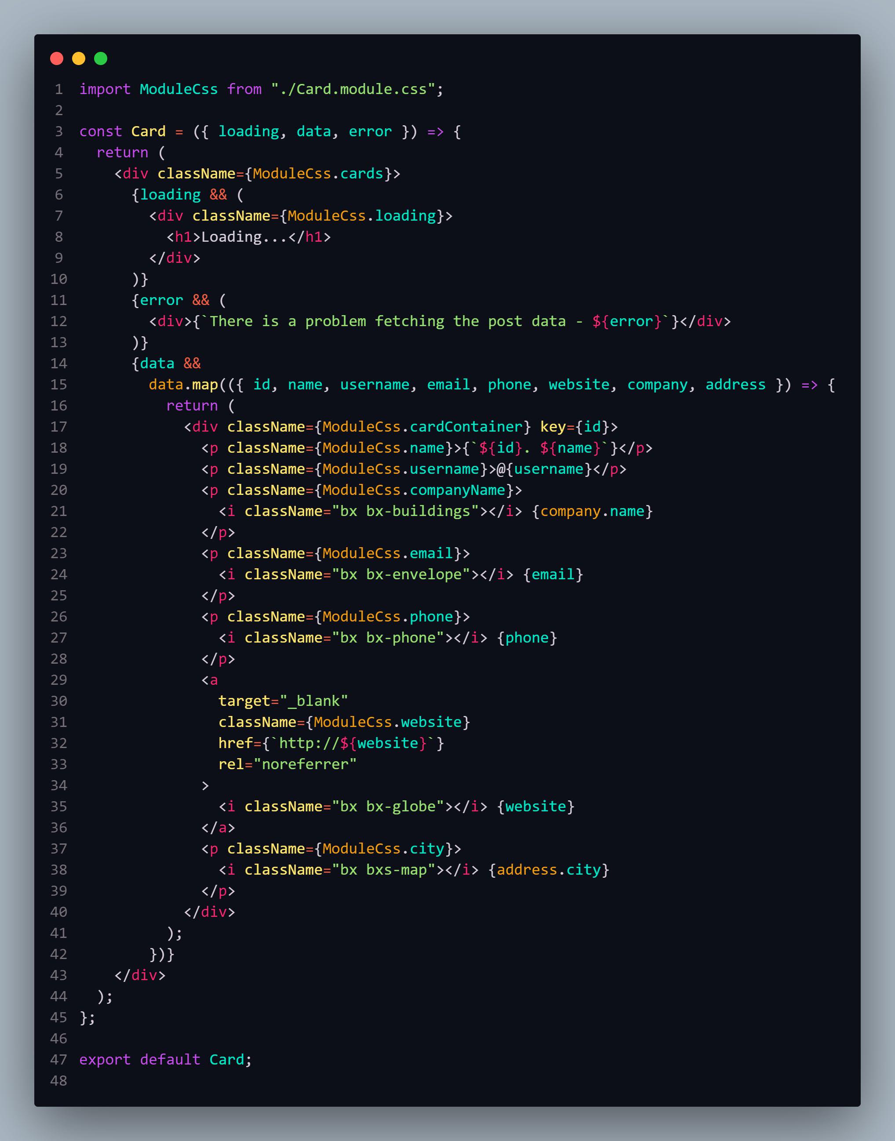This screenshot has height=1141, width=895.
Task: Click the @{username} expression on line 19
Action: 545,469
